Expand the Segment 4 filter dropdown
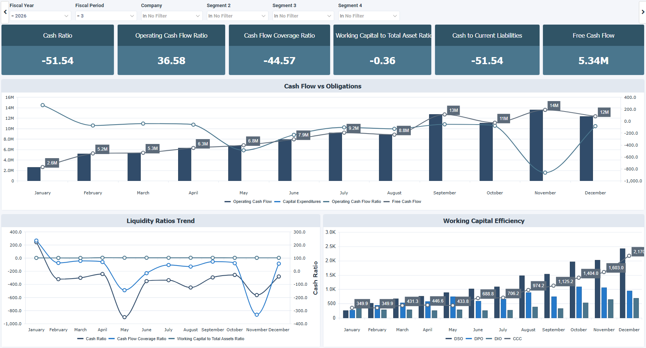The height and width of the screenshot is (348, 646). click(369, 16)
